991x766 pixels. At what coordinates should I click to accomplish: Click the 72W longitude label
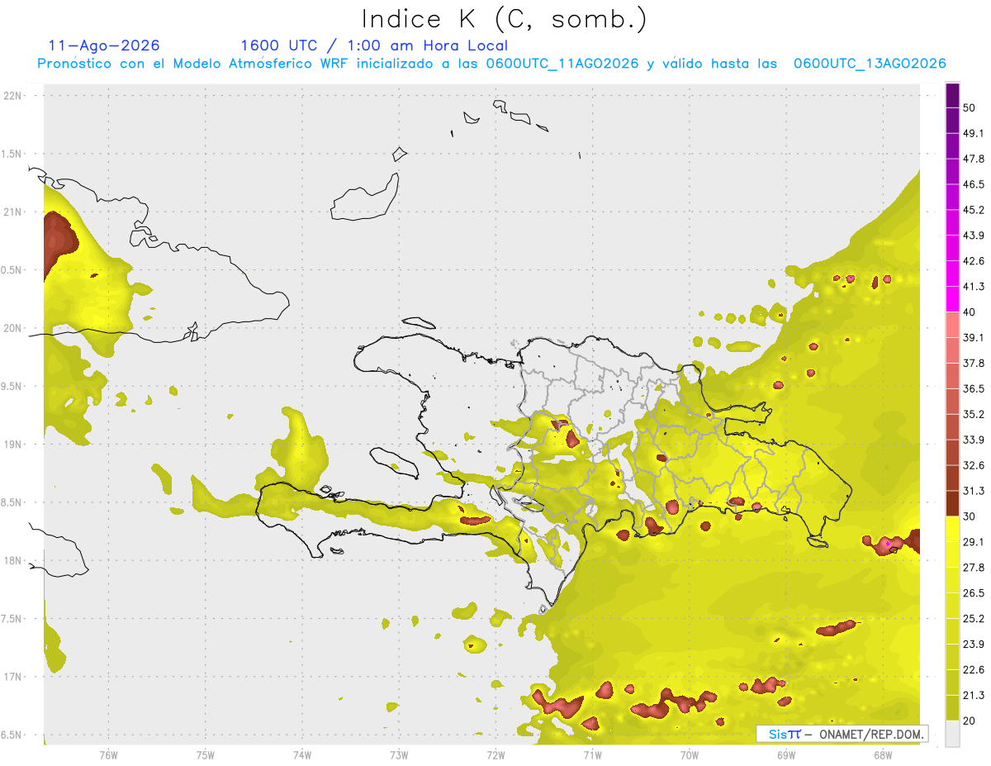(495, 755)
